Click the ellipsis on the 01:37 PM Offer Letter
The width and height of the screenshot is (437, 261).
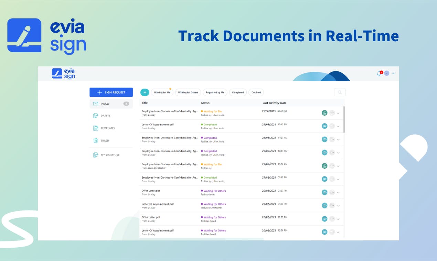[x=332, y=192]
